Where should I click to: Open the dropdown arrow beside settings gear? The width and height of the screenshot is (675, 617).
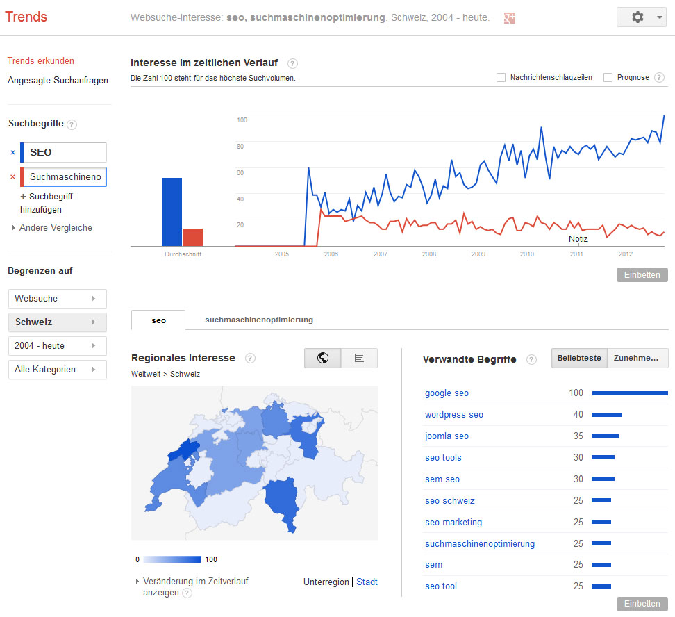[x=659, y=17]
